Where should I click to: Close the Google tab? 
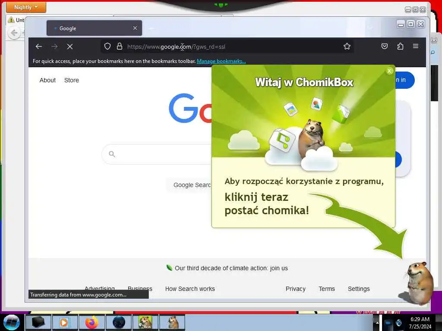(x=135, y=28)
